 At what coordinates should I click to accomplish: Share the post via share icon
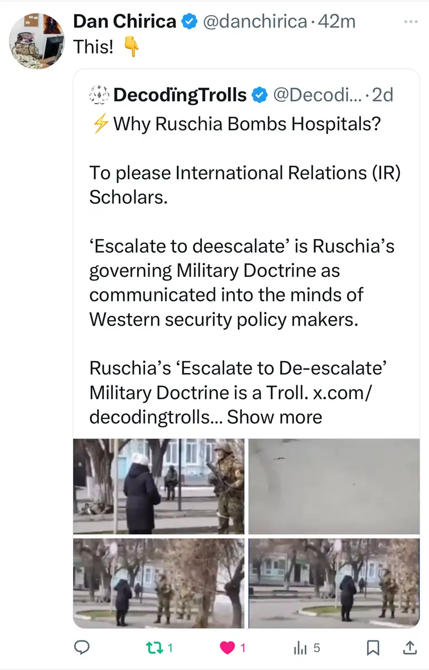pyautogui.click(x=409, y=648)
